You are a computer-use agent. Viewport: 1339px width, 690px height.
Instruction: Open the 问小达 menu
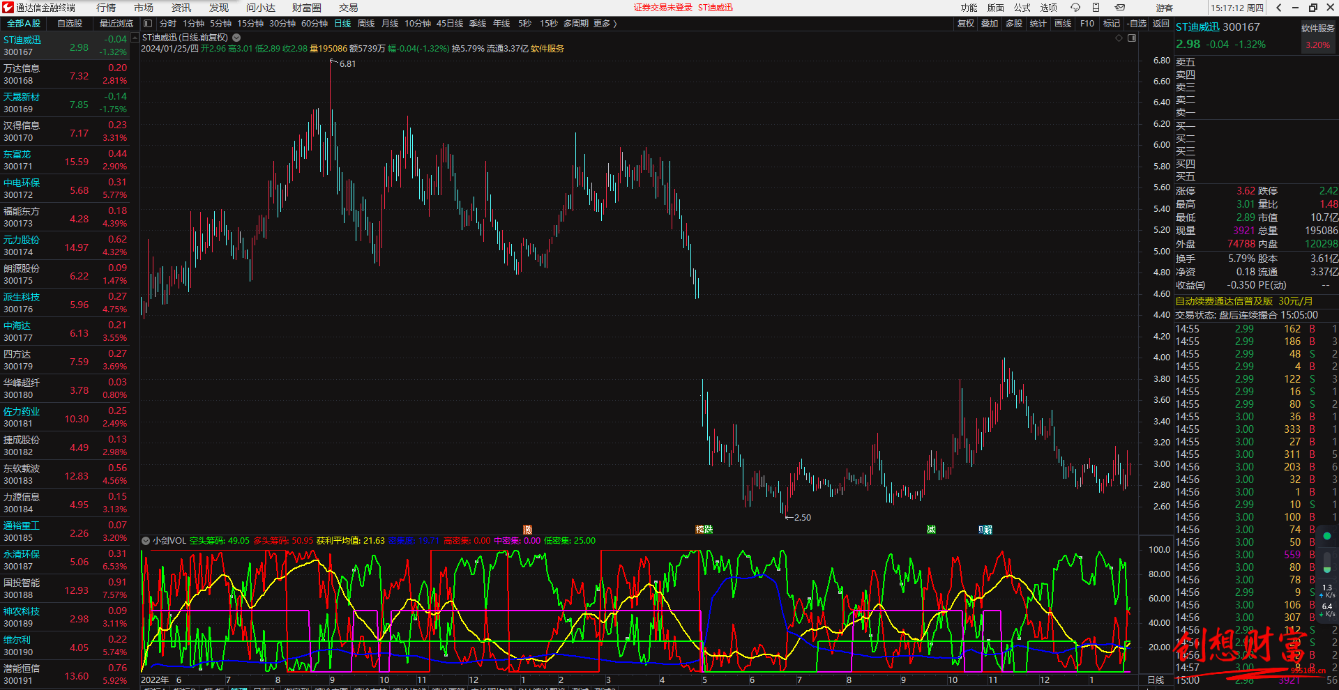click(x=261, y=8)
